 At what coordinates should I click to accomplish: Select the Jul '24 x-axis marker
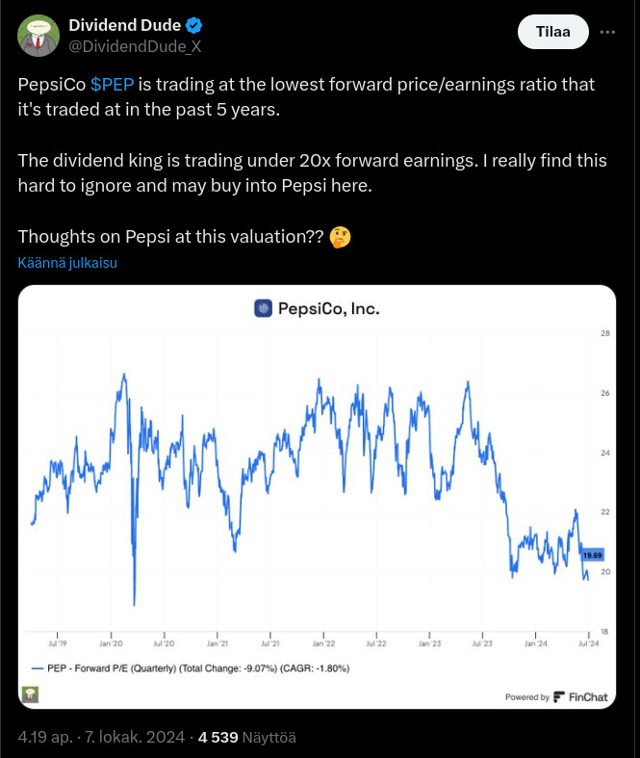click(586, 642)
